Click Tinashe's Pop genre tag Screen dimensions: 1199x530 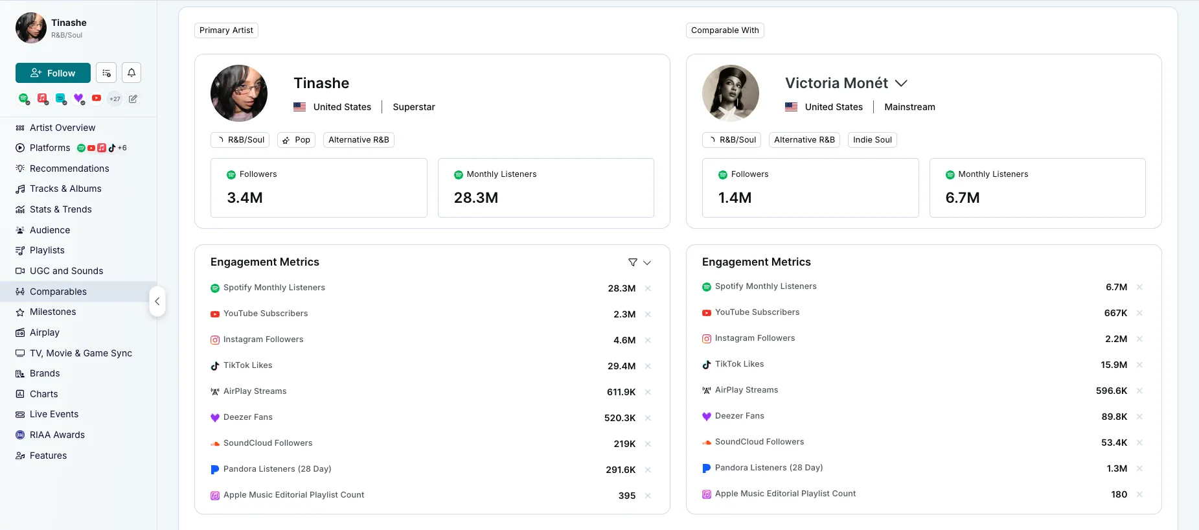[296, 140]
